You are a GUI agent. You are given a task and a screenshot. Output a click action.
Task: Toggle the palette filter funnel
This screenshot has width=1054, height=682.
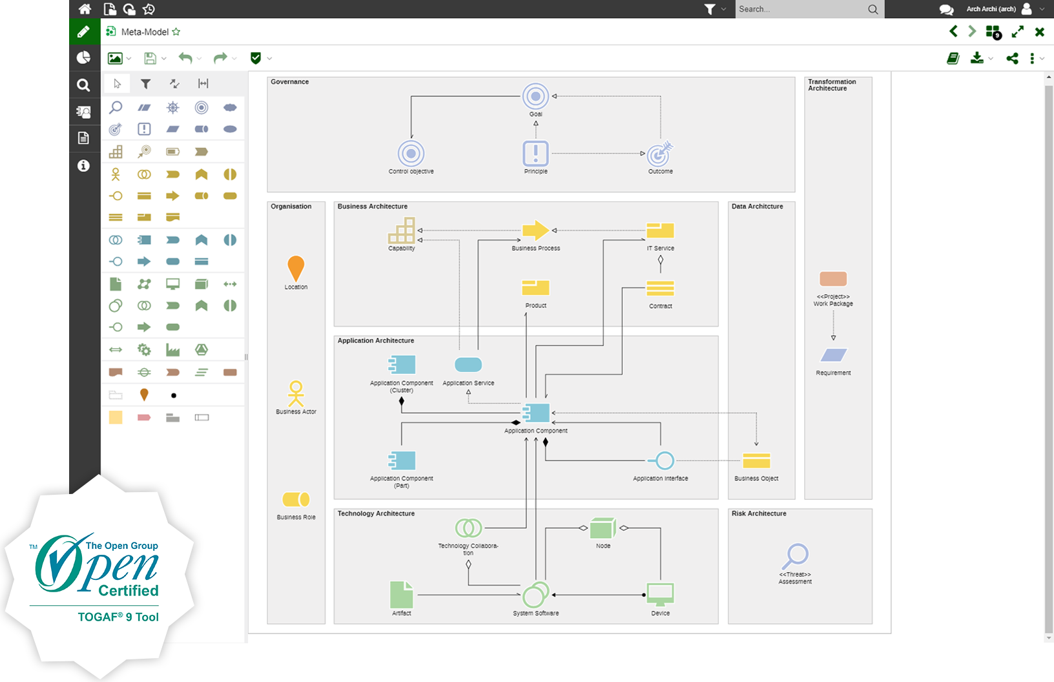coord(145,83)
